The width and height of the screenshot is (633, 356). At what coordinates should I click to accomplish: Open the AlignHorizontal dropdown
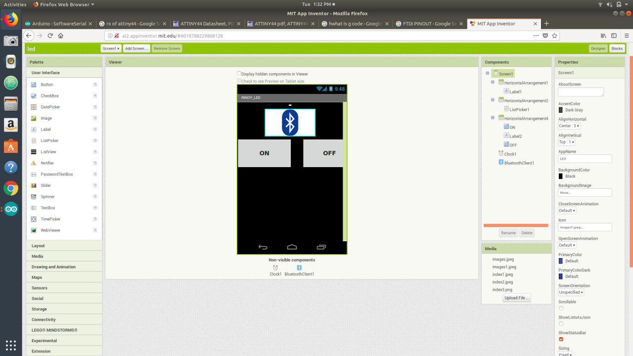point(569,126)
